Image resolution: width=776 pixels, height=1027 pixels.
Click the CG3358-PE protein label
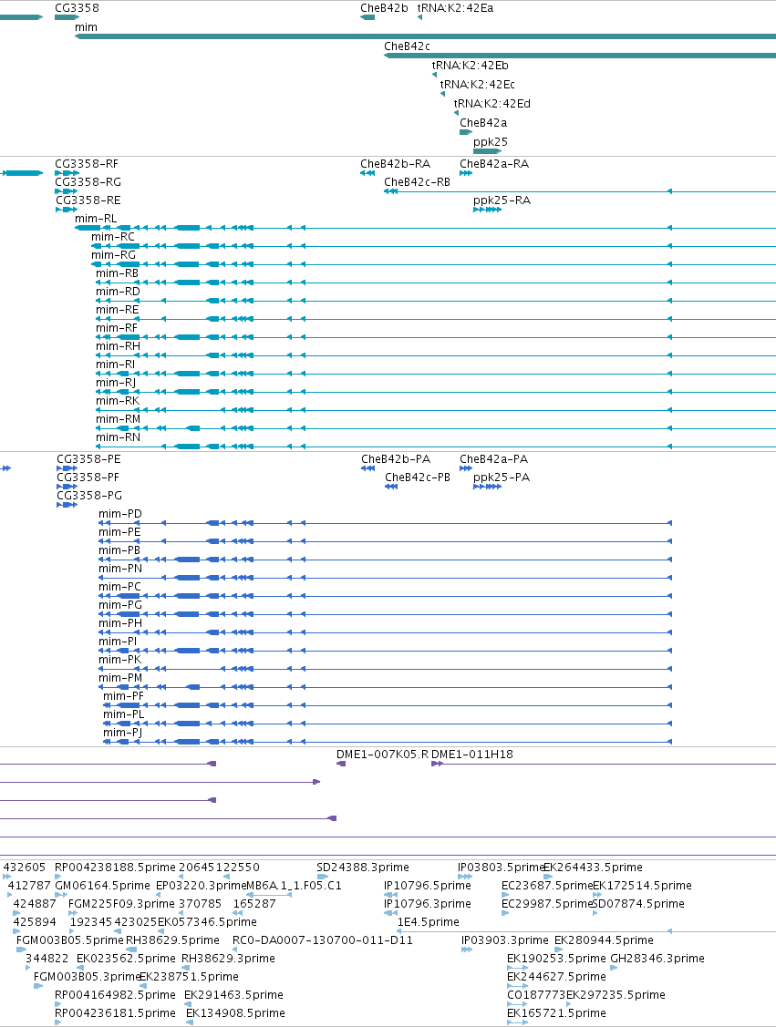[x=88, y=458]
